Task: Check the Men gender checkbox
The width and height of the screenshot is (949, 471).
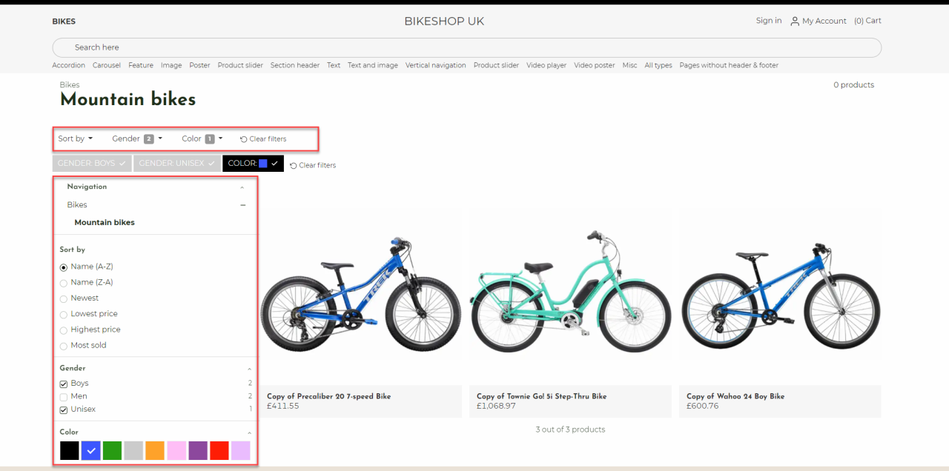Action: (x=64, y=397)
